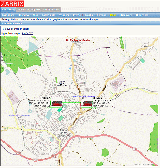
Task: Open the RIpEX CZE upper level map
Action: click(27, 33)
